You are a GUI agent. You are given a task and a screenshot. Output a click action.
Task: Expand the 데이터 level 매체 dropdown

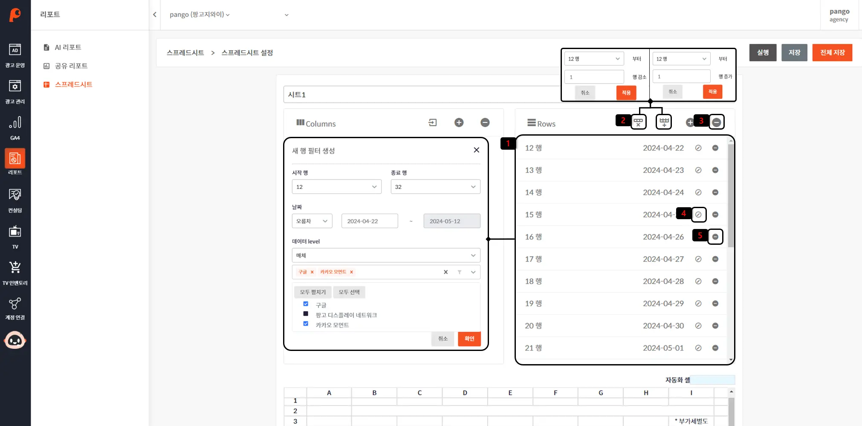coord(386,255)
